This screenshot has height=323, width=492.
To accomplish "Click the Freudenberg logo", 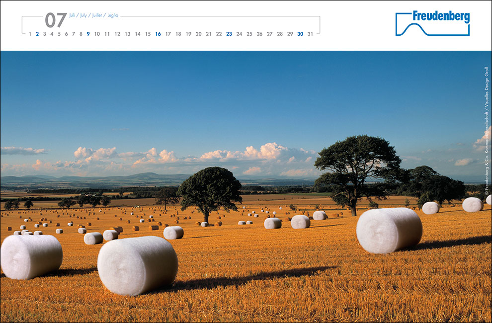I will click(432, 23).
